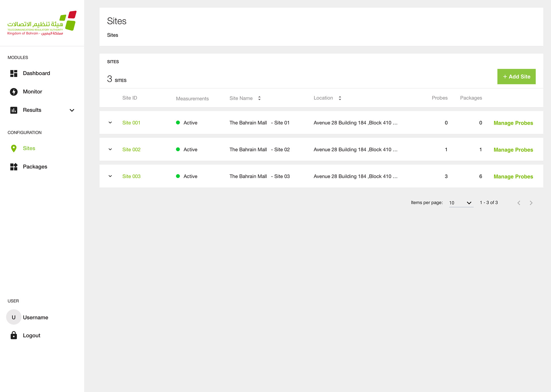Viewport: 551px width, 392px height.
Task: Click the Dashboard grid icon
Action: coord(14,74)
